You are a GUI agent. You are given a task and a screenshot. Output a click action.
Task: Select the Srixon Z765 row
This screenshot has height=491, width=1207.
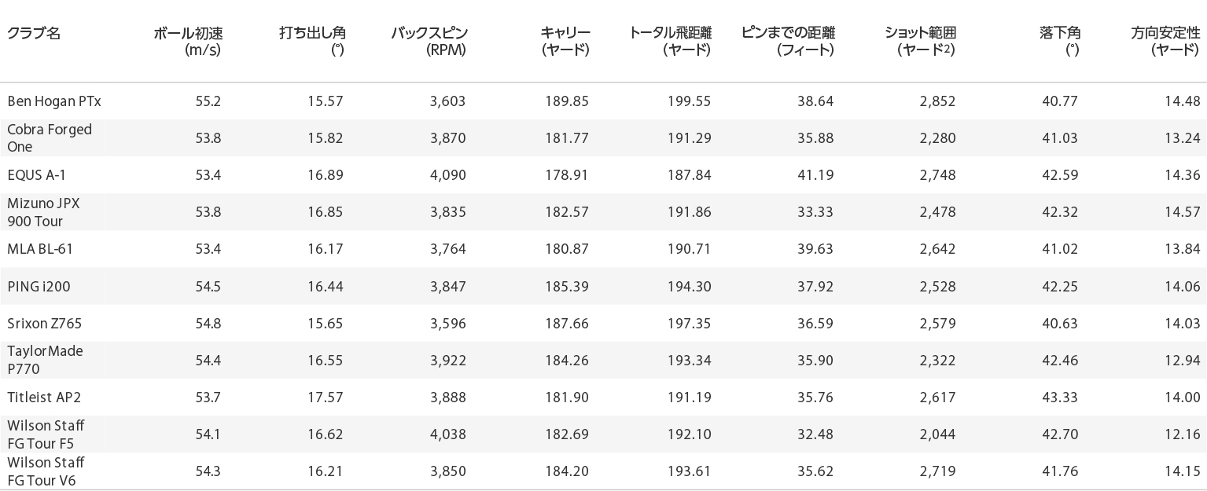[603, 324]
